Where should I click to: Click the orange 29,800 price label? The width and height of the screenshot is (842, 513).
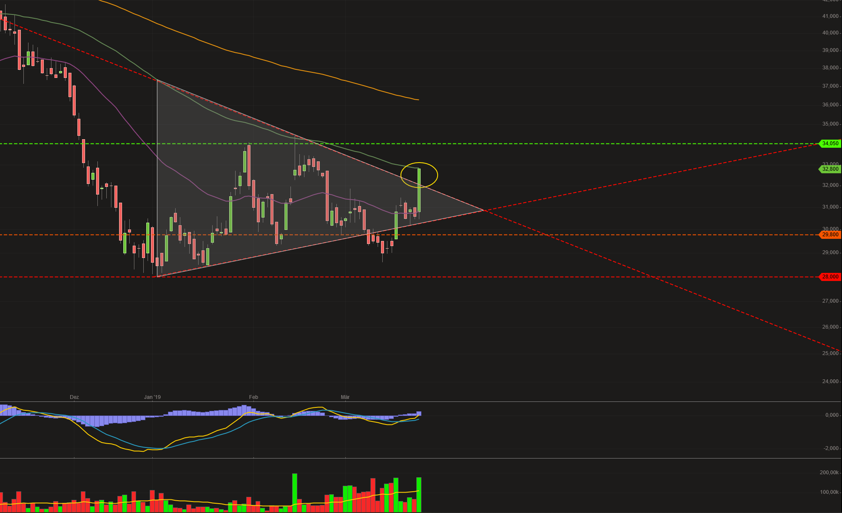point(830,235)
